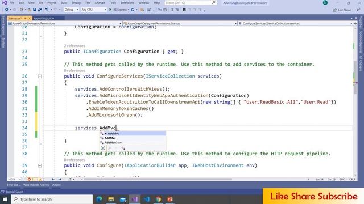Click the Windows Type here to search box

[52, 199]
